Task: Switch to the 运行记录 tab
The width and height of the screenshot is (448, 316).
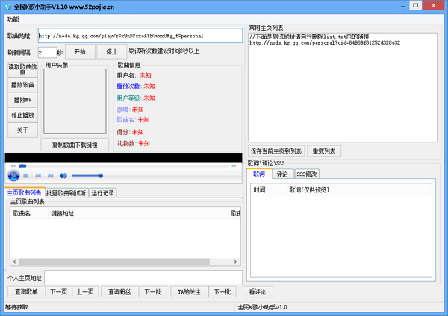Action: pos(102,193)
